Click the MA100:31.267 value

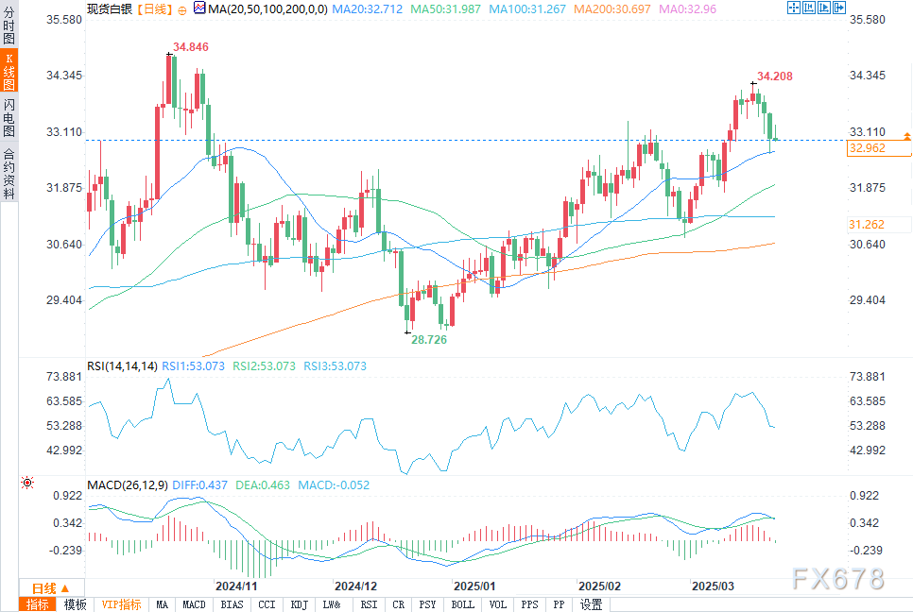(x=527, y=9)
